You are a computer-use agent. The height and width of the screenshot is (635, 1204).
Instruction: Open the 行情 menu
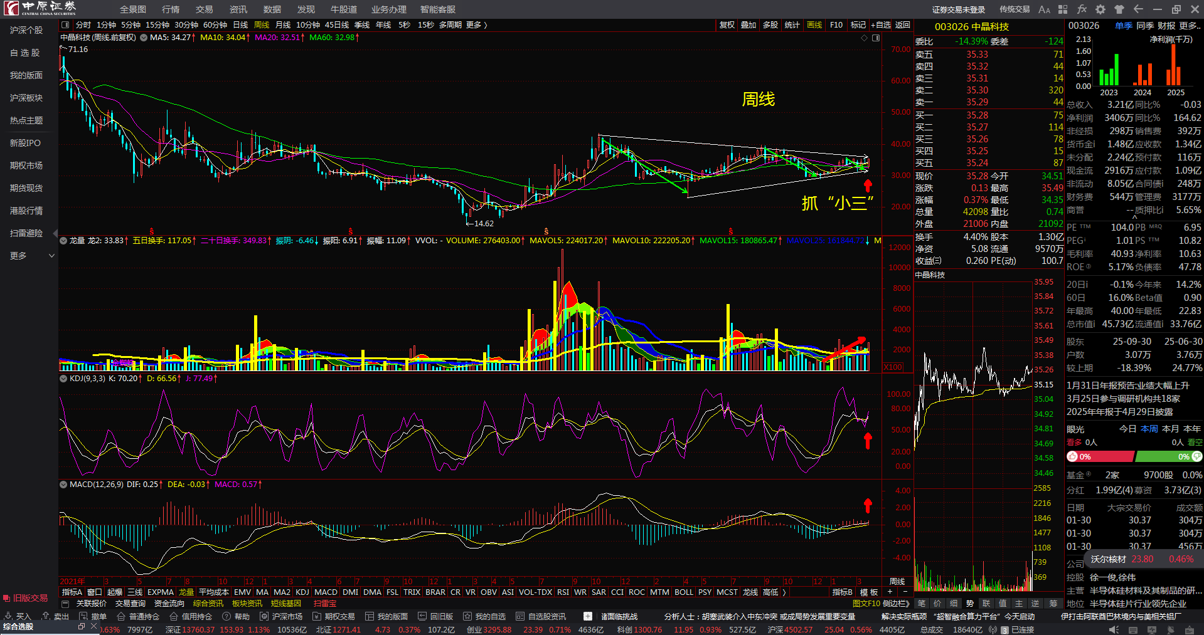171,9
